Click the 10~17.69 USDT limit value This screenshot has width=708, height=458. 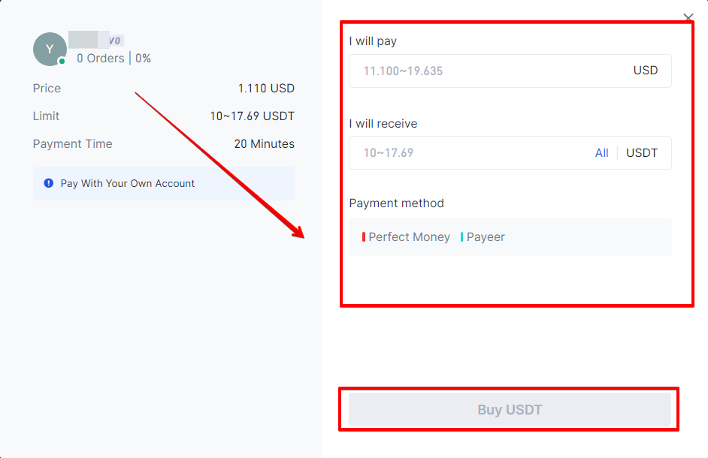(252, 116)
